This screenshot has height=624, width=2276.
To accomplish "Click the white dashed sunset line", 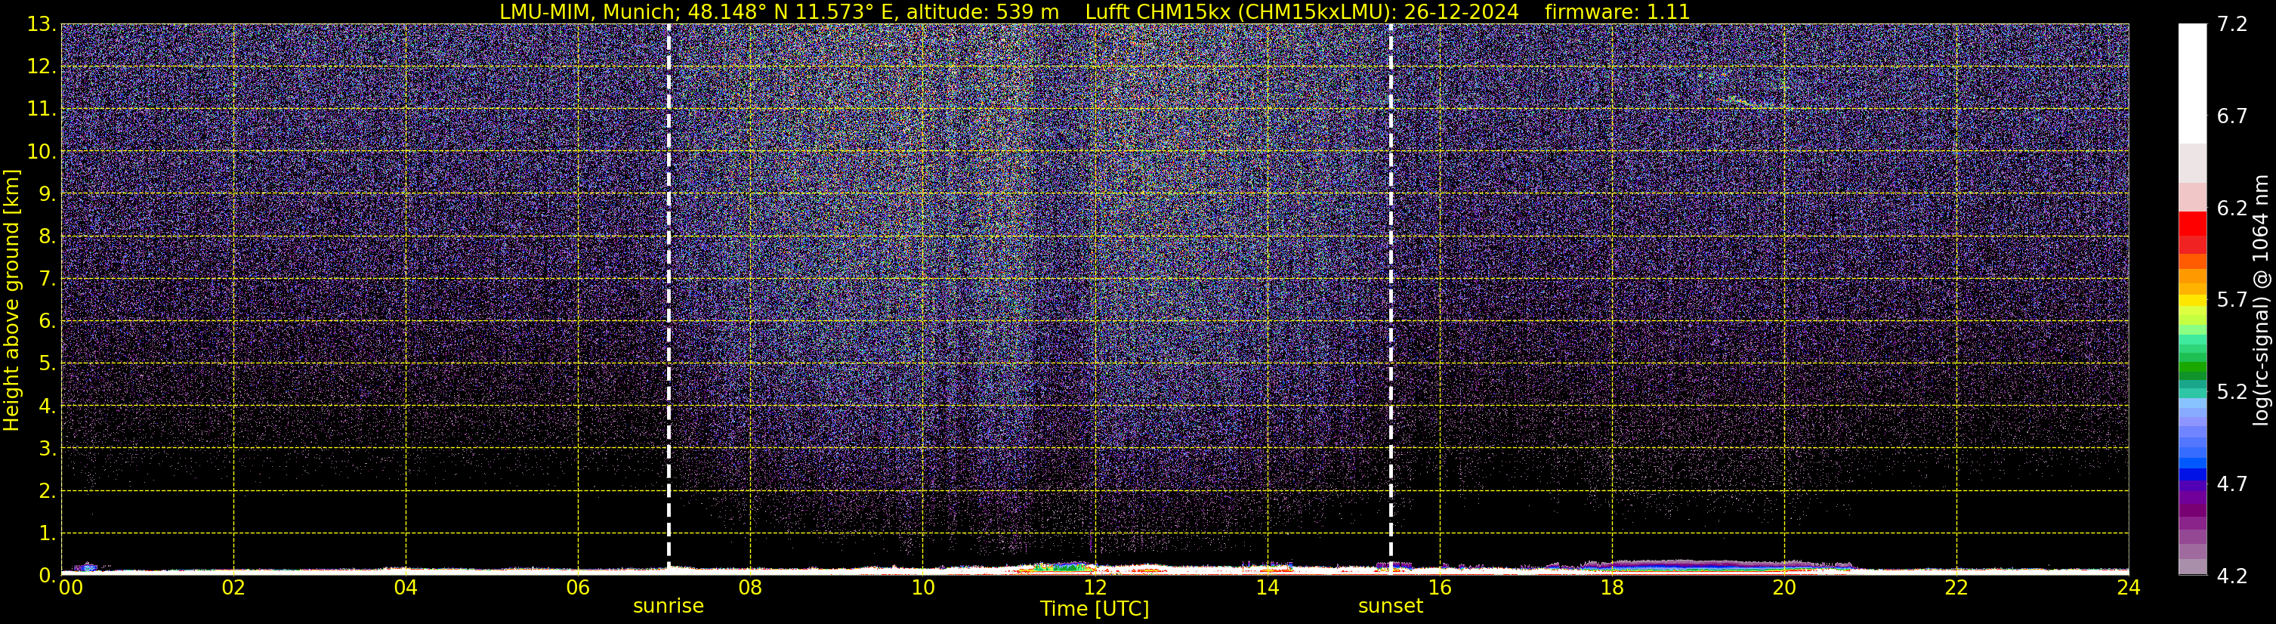I will 1391,292.
